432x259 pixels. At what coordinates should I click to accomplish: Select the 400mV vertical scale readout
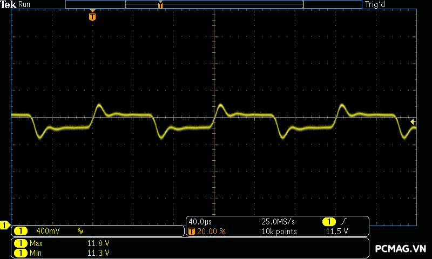point(48,231)
